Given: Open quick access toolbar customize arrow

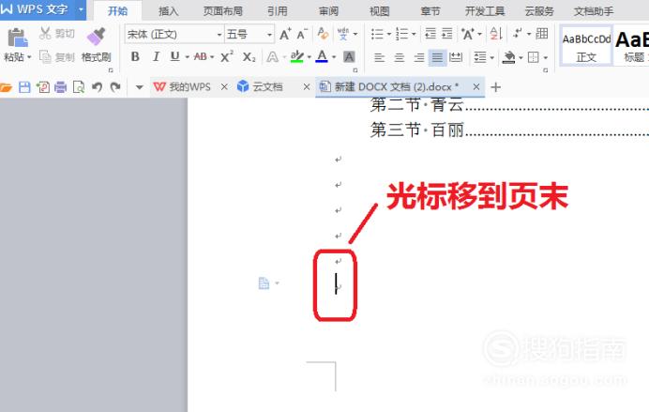Looking at the screenshot, I should pos(140,87).
